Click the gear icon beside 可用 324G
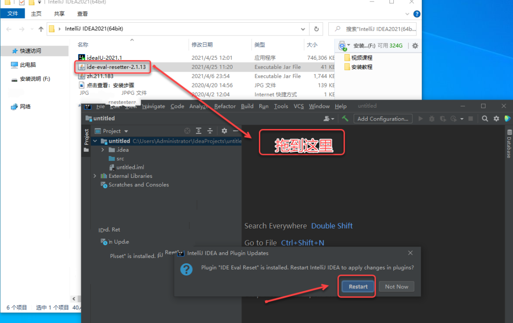 point(415,46)
